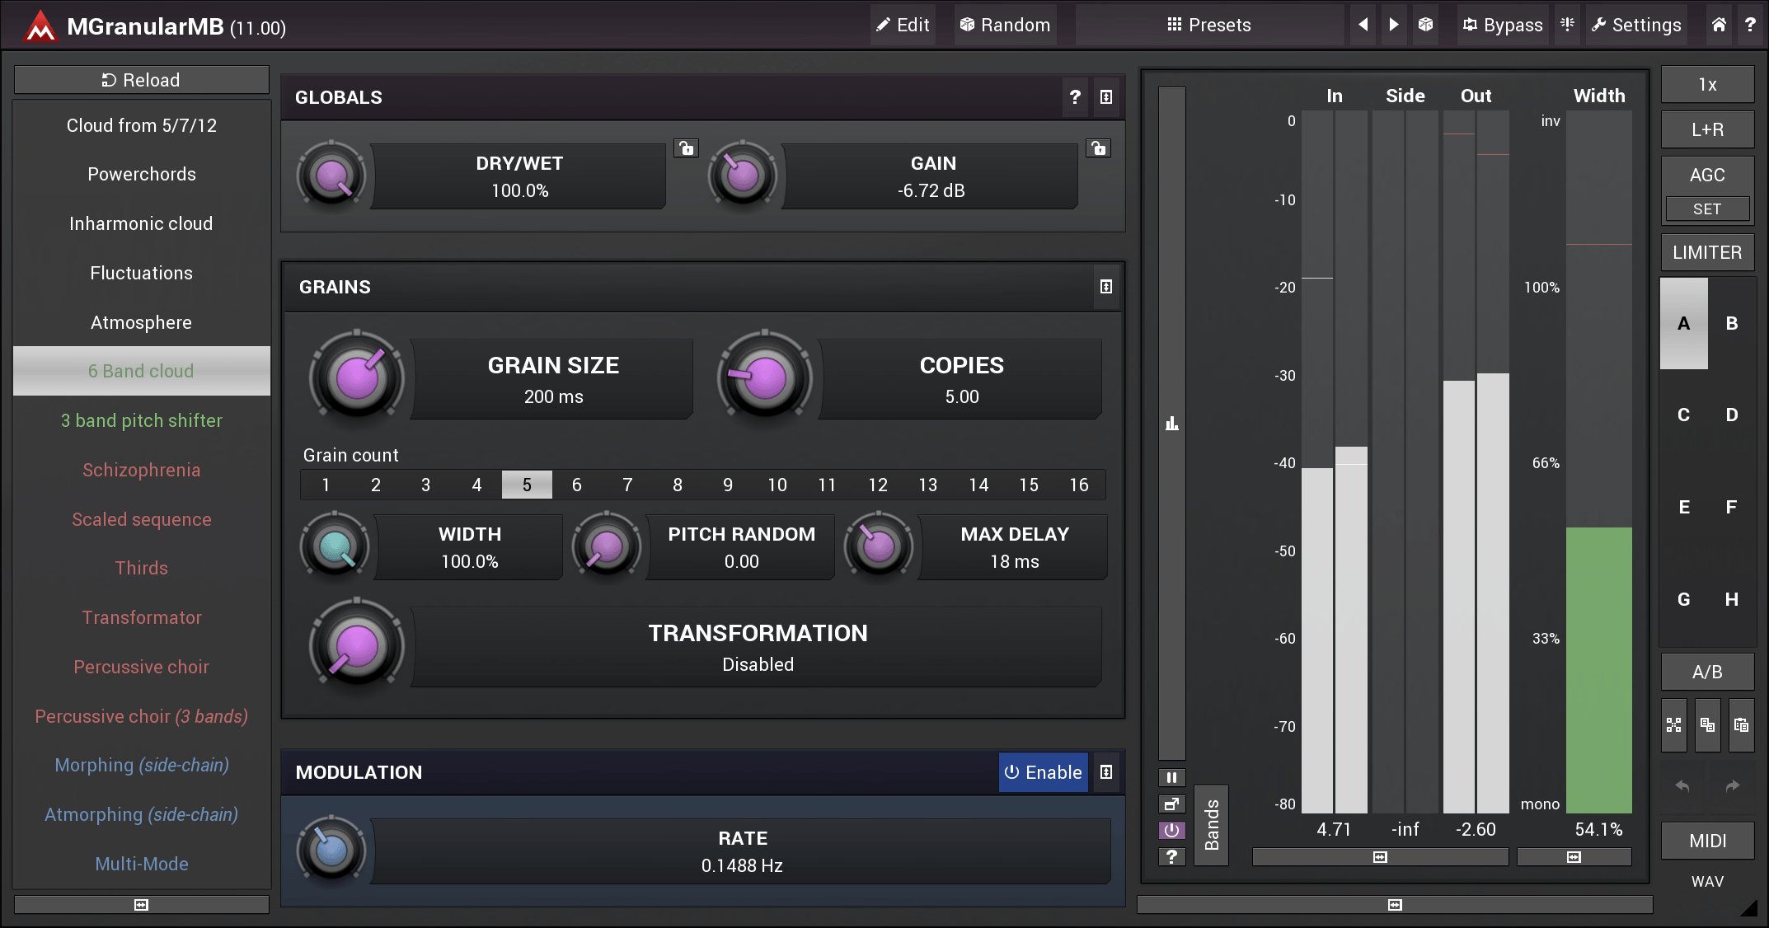This screenshot has height=928, width=1769.
Task: Change the 1x oversampling setting
Action: point(1707,85)
